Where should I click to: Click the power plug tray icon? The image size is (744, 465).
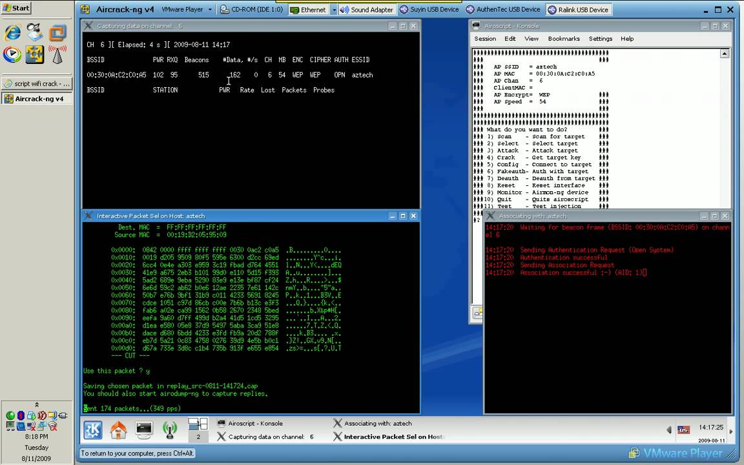click(62, 416)
